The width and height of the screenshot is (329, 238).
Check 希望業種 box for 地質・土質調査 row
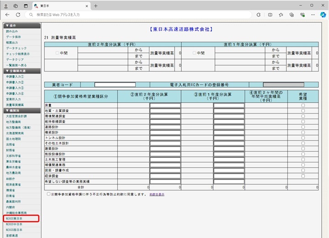click(303, 111)
